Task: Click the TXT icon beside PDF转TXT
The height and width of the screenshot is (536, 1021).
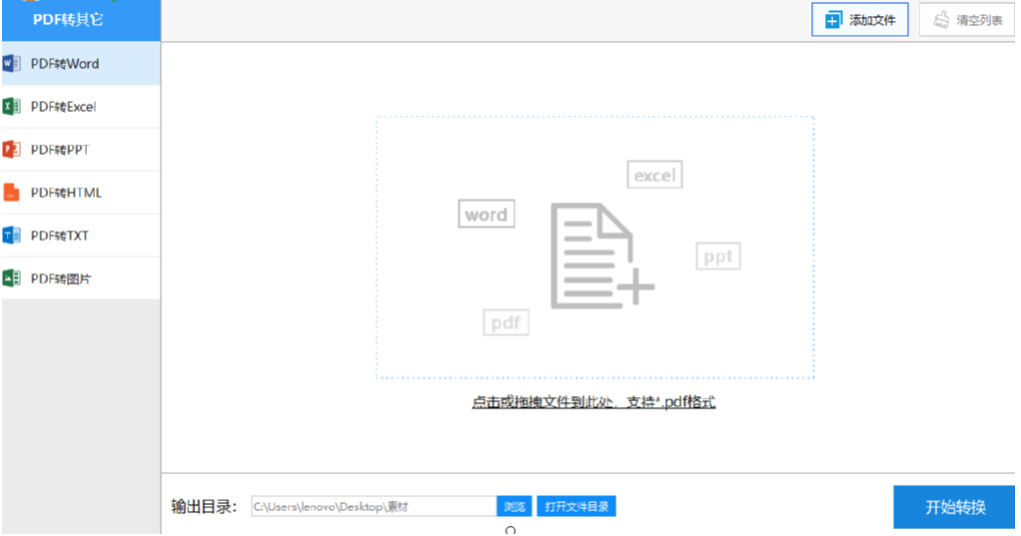Action: 12,235
